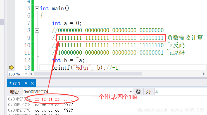Select memory row 0x00B9FC78
207x115 pixels.
point(41,105)
